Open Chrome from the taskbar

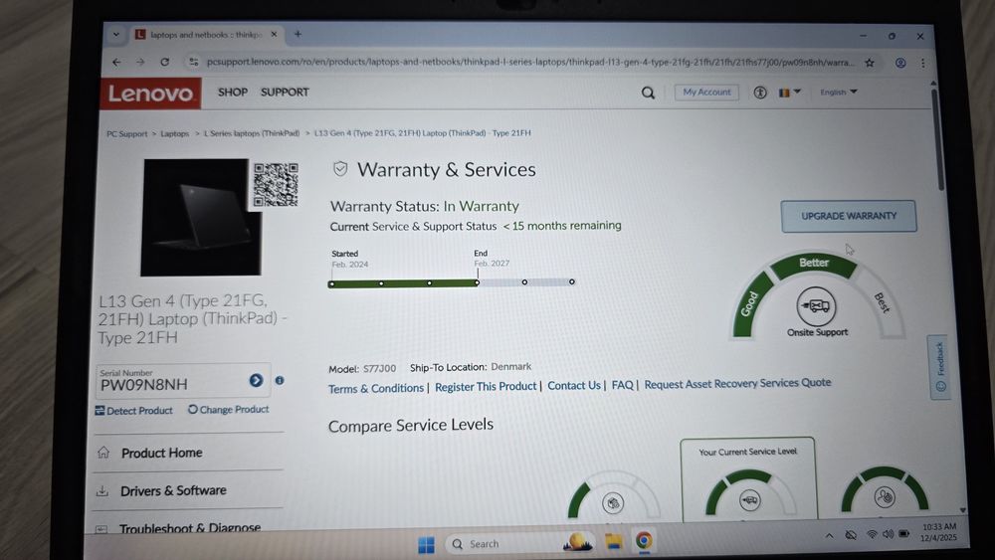(644, 541)
